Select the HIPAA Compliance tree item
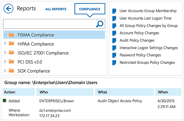The image size is (184, 121). pos(35,44)
